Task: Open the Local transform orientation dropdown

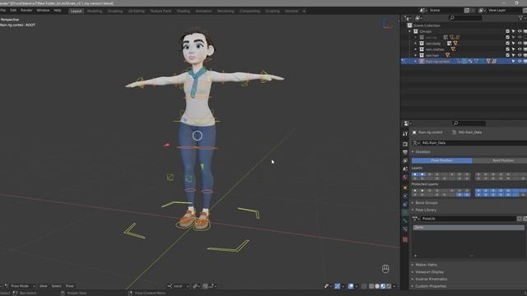Action: pyautogui.click(x=178, y=286)
